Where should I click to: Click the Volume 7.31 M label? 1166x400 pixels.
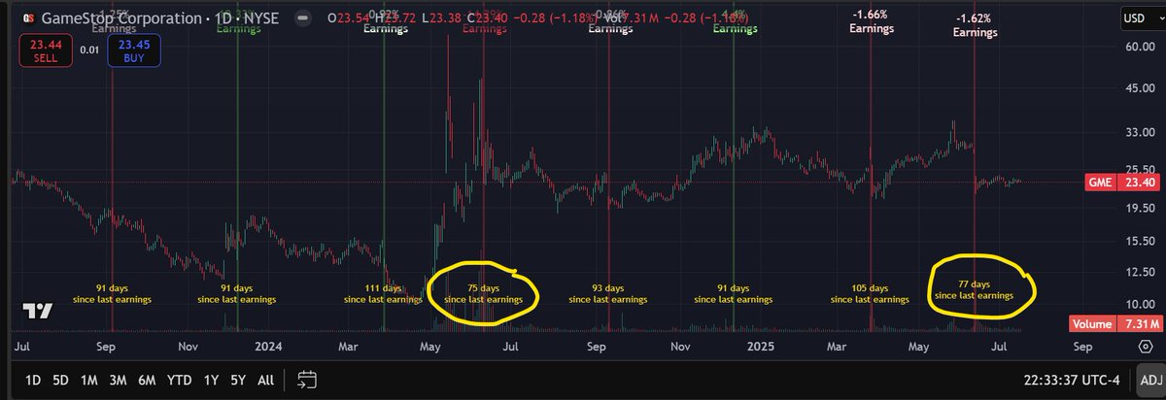pyautogui.click(x=1116, y=324)
